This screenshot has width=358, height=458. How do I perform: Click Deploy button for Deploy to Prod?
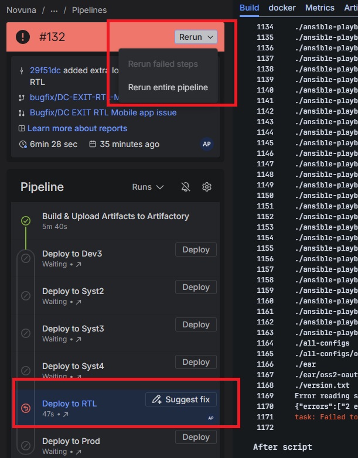(x=196, y=437)
